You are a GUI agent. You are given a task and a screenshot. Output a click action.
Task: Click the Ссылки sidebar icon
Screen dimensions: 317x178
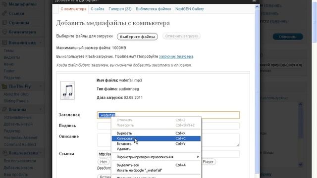pos(4,13)
